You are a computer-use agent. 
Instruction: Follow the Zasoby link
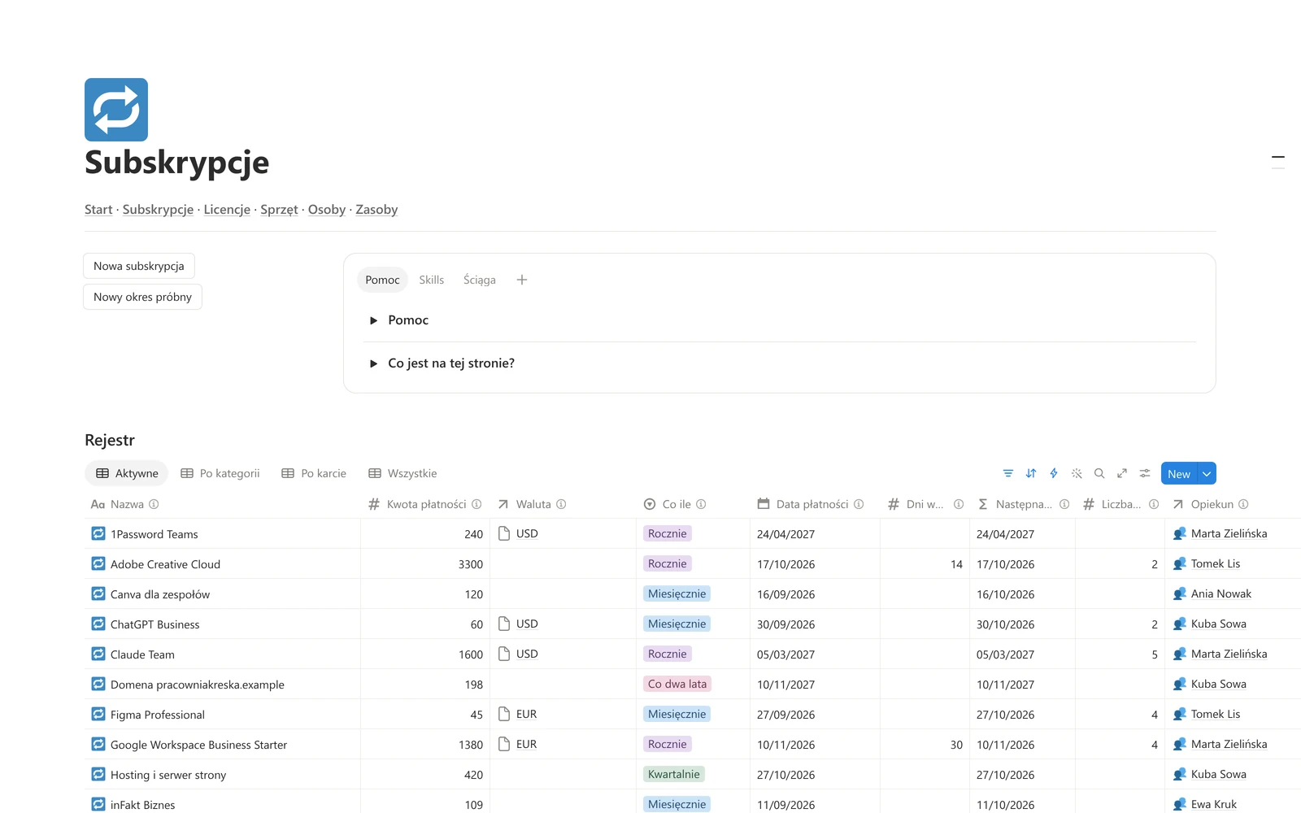pos(376,210)
